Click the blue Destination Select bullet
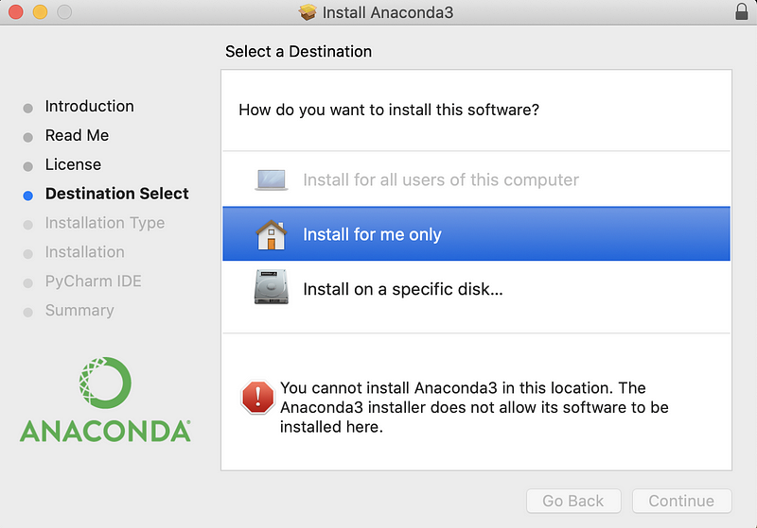The width and height of the screenshot is (757, 528). point(27,195)
